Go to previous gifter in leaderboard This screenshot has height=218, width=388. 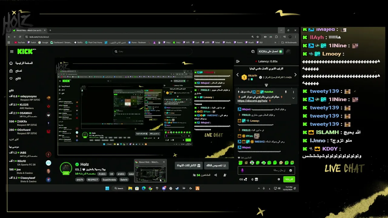coord(238,75)
